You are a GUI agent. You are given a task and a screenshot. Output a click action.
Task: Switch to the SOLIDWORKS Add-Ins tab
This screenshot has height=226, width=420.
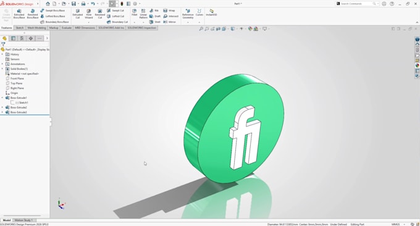[111, 28]
